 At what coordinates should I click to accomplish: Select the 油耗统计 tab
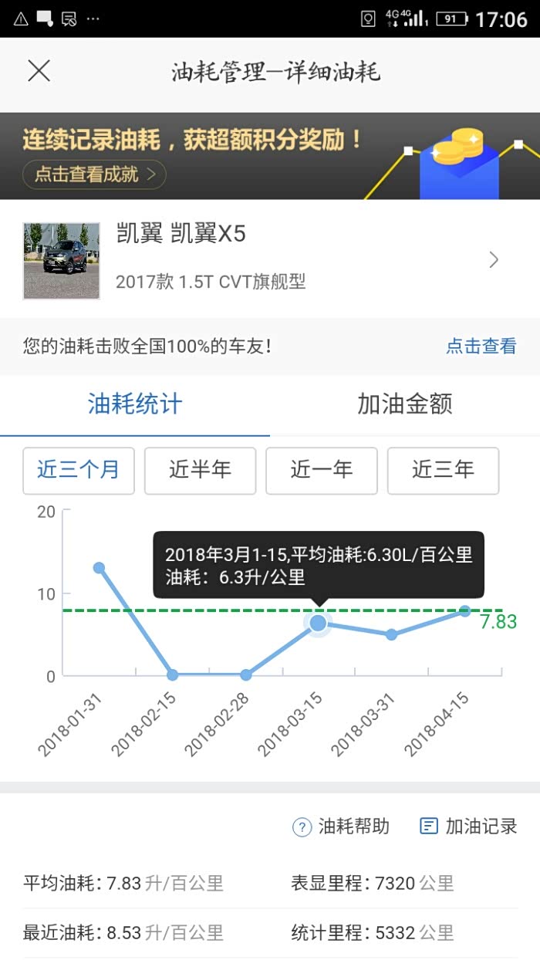(135, 404)
